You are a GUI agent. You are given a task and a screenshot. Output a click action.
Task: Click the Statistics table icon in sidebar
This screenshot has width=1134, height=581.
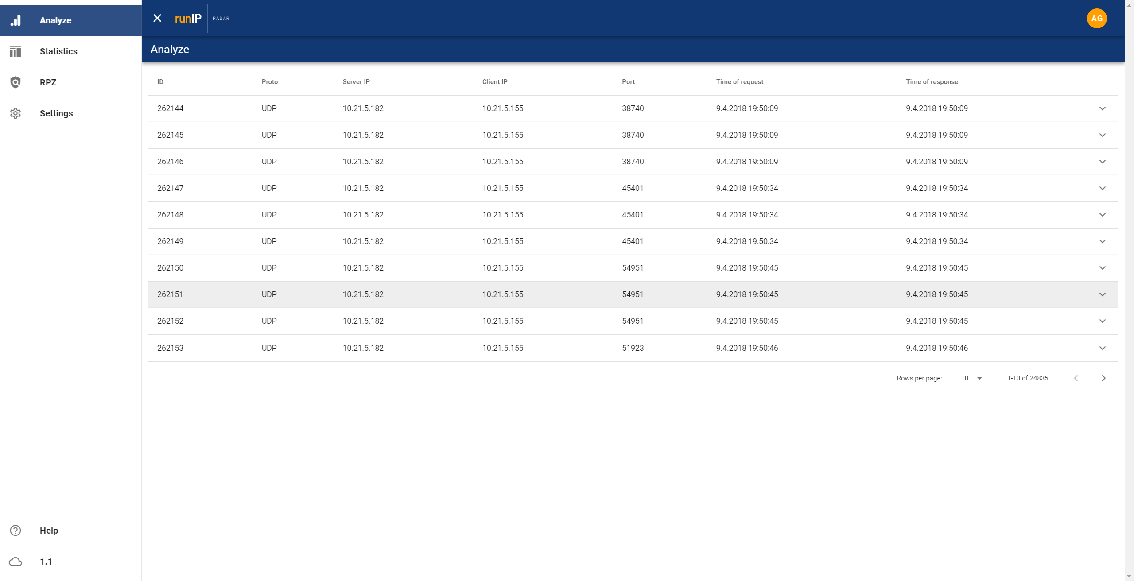16,51
